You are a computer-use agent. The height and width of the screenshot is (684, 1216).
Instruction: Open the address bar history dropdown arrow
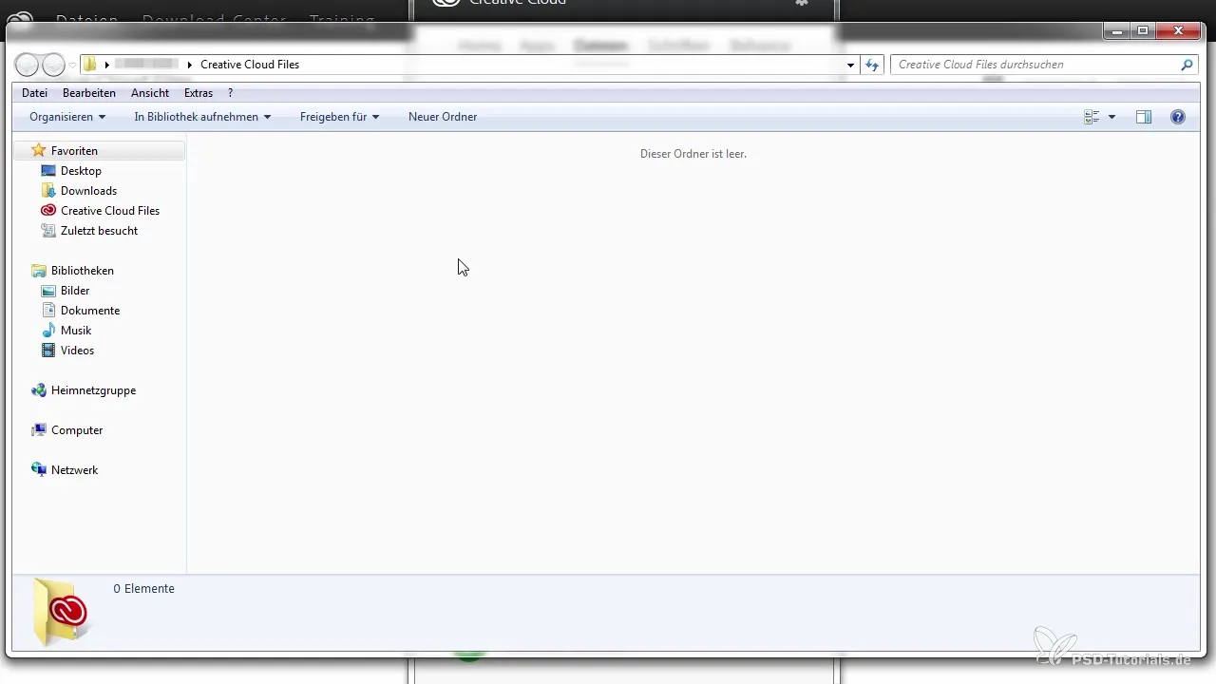[x=850, y=65]
